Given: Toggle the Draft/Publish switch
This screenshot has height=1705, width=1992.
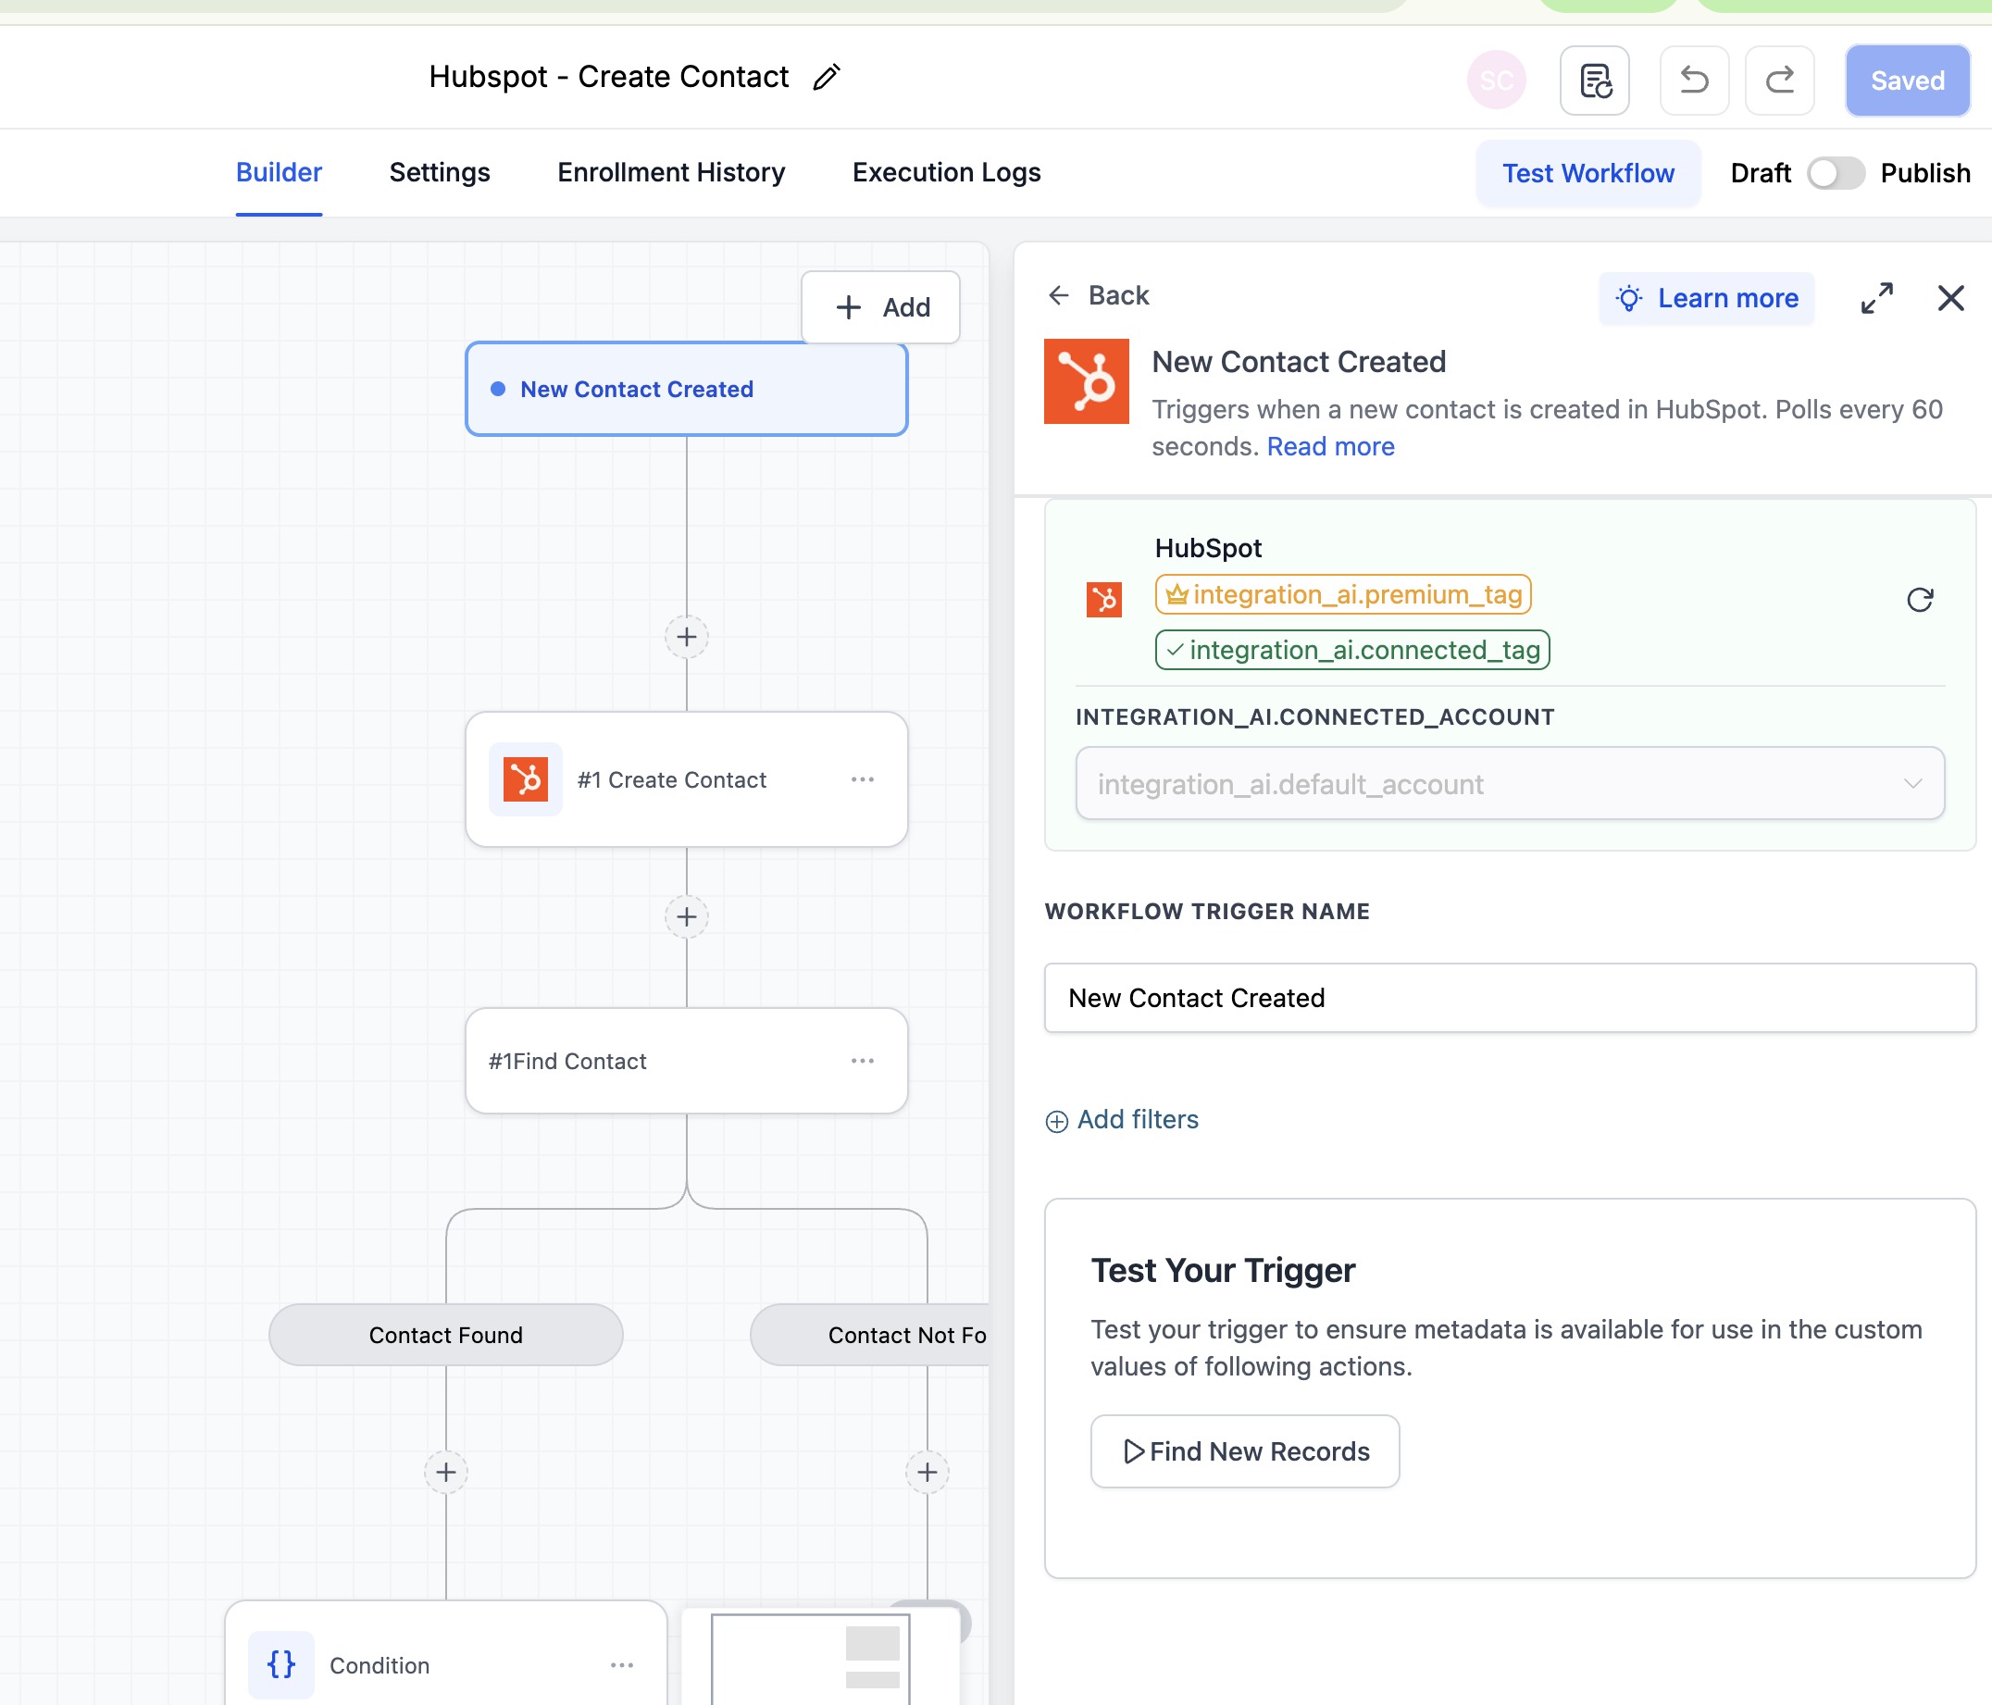Looking at the screenshot, I should (1836, 174).
